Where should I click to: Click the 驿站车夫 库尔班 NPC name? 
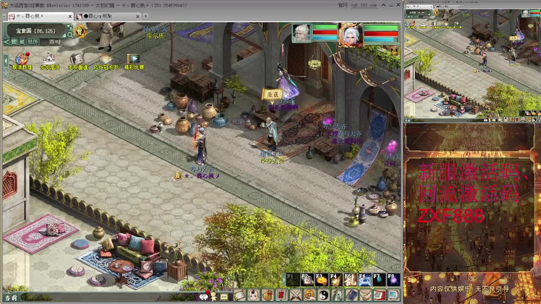pos(155,33)
